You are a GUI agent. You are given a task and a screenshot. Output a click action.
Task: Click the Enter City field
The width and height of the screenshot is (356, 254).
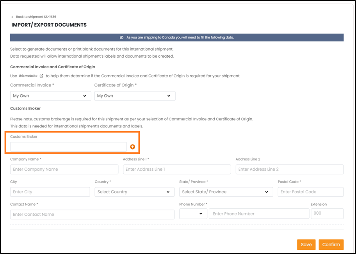tap(50, 192)
